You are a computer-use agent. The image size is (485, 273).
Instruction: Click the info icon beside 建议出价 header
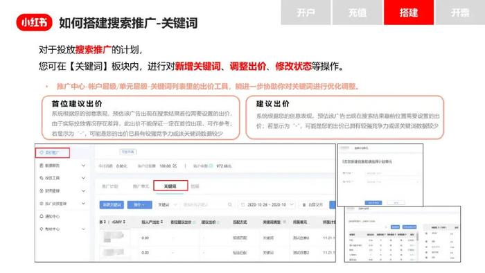point(218,222)
